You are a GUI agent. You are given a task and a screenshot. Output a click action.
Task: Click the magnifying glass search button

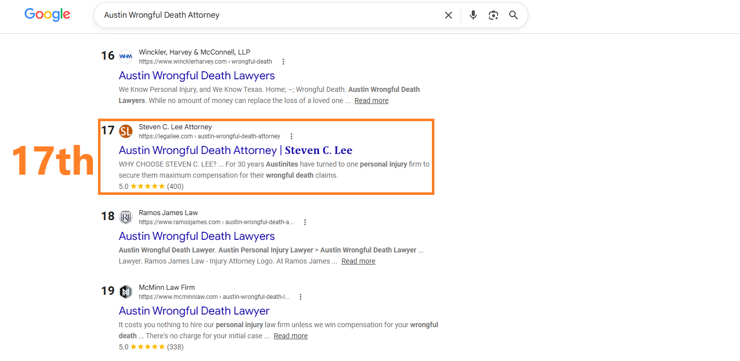(x=514, y=15)
